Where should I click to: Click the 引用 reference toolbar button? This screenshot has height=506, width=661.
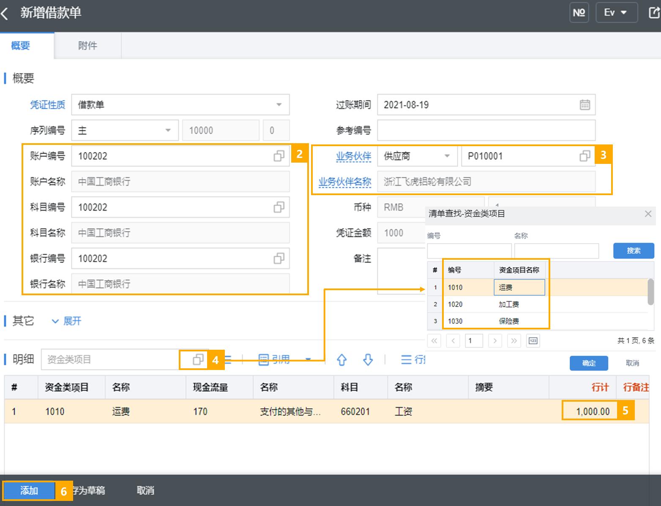tap(275, 359)
